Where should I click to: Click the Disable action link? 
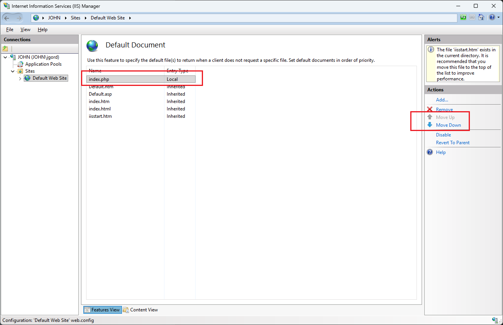443,135
